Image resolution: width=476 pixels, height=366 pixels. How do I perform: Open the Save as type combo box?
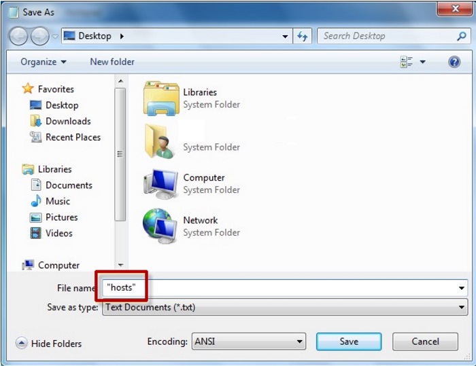285,307
